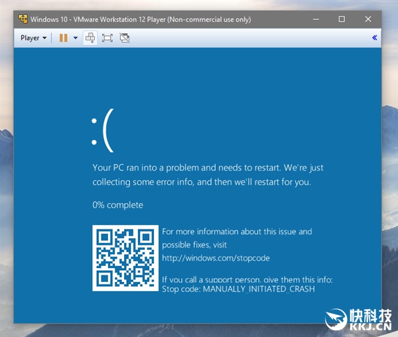This screenshot has width=398, height=337.
Task: Maximize the VMware Player window
Action: [x=342, y=19]
